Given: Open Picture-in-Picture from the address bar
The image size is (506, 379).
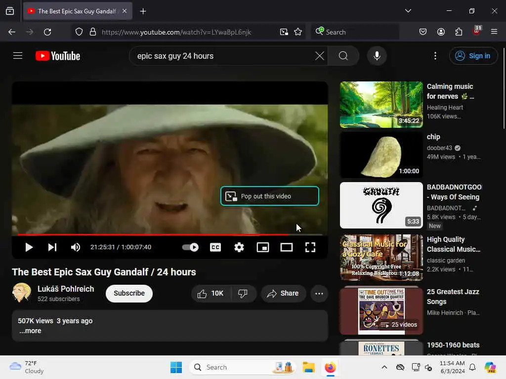Looking at the screenshot, I should click(284, 32).
